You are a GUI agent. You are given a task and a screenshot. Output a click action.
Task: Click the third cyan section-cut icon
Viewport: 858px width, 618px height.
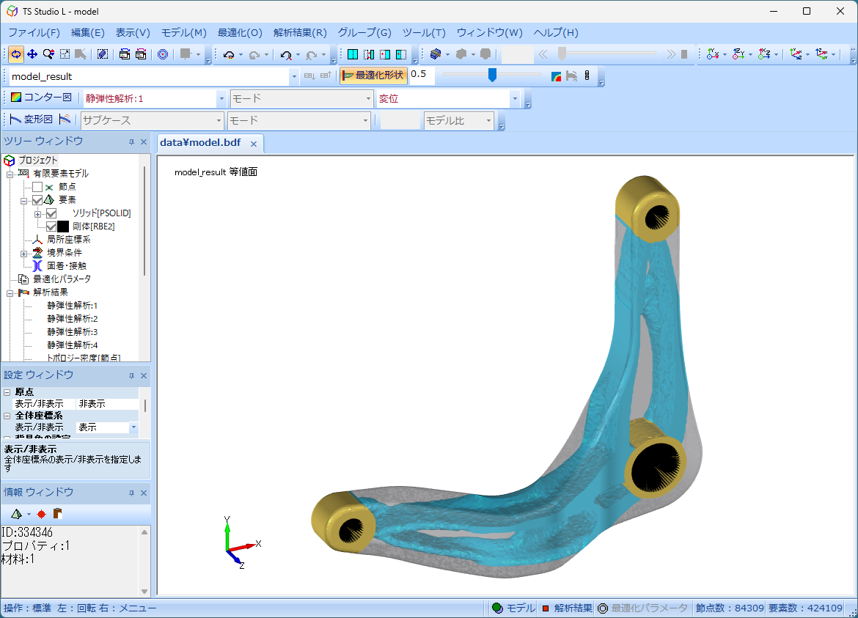point(385,54)
